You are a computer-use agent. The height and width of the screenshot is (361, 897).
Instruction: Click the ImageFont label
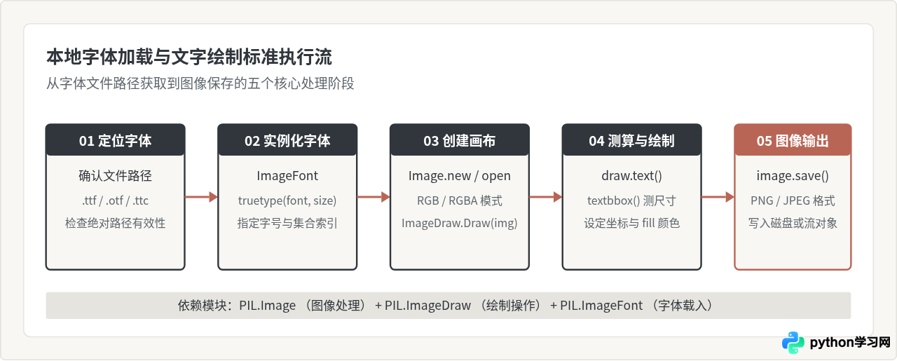click(x=287, y=176)
